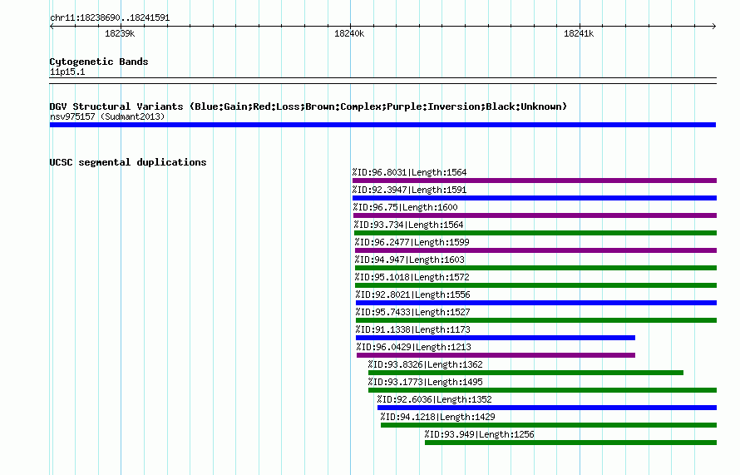Viewport: 740px width, 475px height.
Task: Select the blue bar under %ID:92.3947
Action: (535, 198)
